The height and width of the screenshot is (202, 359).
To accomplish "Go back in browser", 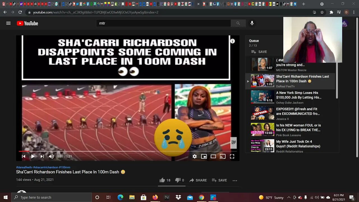I will (x=5, y=12).
